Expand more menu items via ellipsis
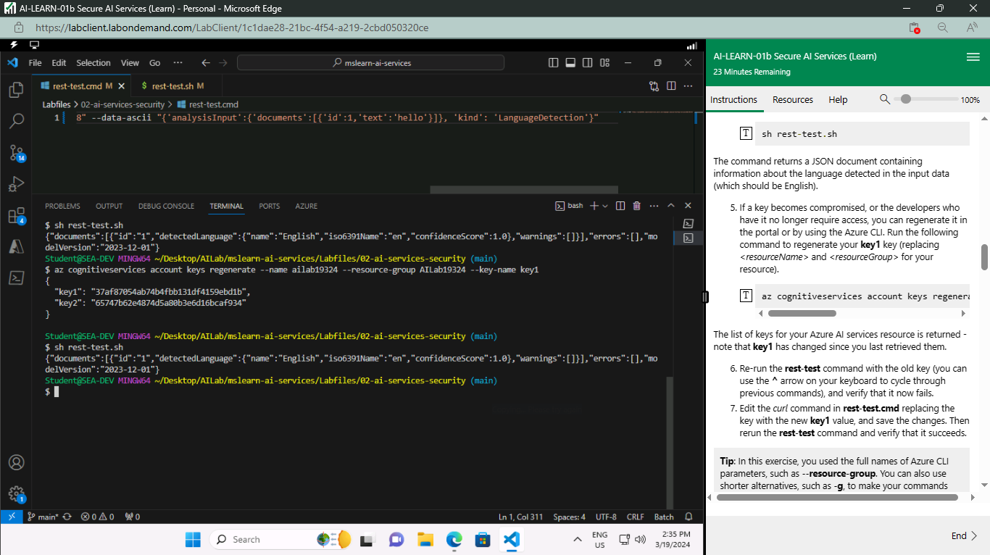 click(x=178, y=63)
